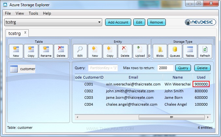Image resolution: width=221 pixels, height=137 pixels.
Task: Sort by the Email column header
Action: pos(133,77)
